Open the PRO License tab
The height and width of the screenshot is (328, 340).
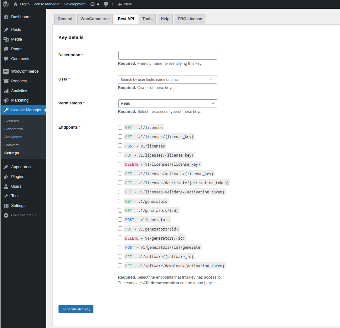[x=190, y=19]
